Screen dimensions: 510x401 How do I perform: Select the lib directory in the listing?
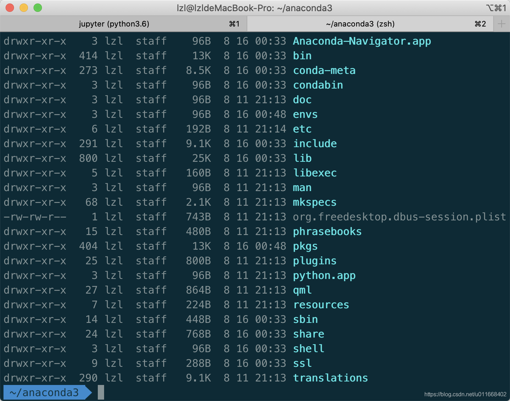click(302, 158)
